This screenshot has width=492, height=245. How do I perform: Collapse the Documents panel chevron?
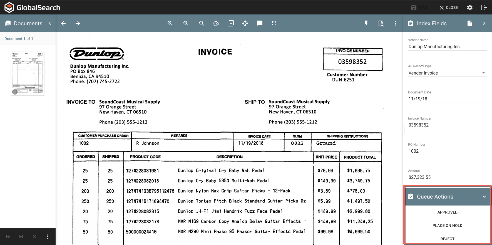[50, 23]
